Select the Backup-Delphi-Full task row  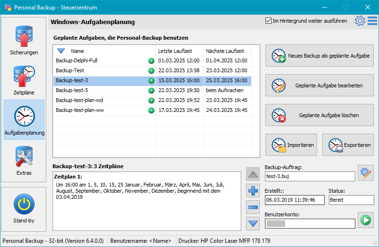coord(152,60)
